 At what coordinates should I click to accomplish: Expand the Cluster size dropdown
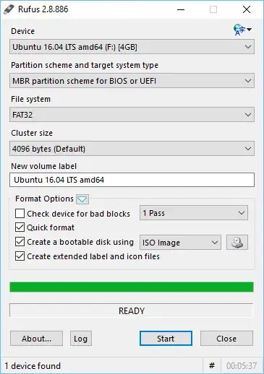pos(132,149)
